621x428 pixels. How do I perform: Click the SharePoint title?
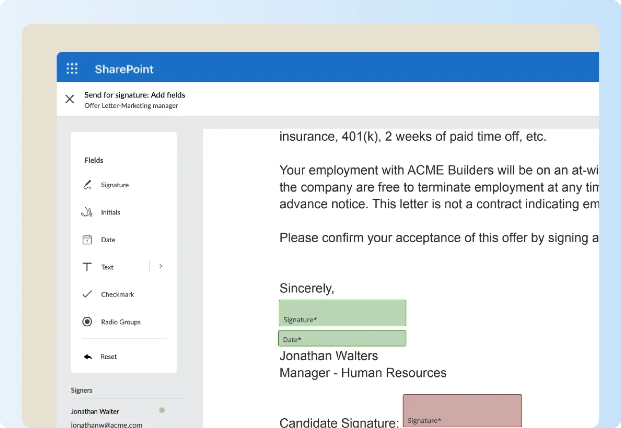point(124,69)
